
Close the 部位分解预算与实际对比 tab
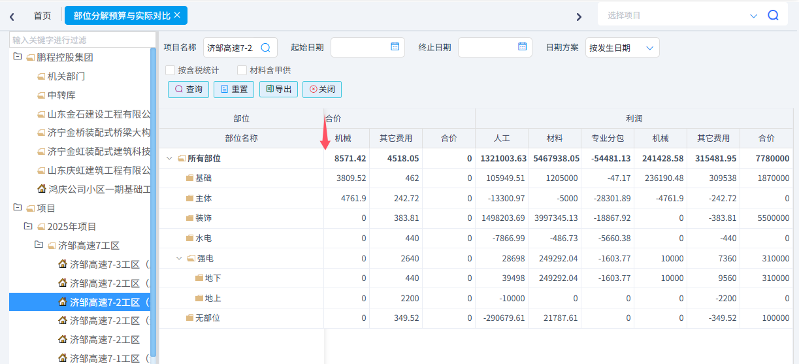point(177,15)
